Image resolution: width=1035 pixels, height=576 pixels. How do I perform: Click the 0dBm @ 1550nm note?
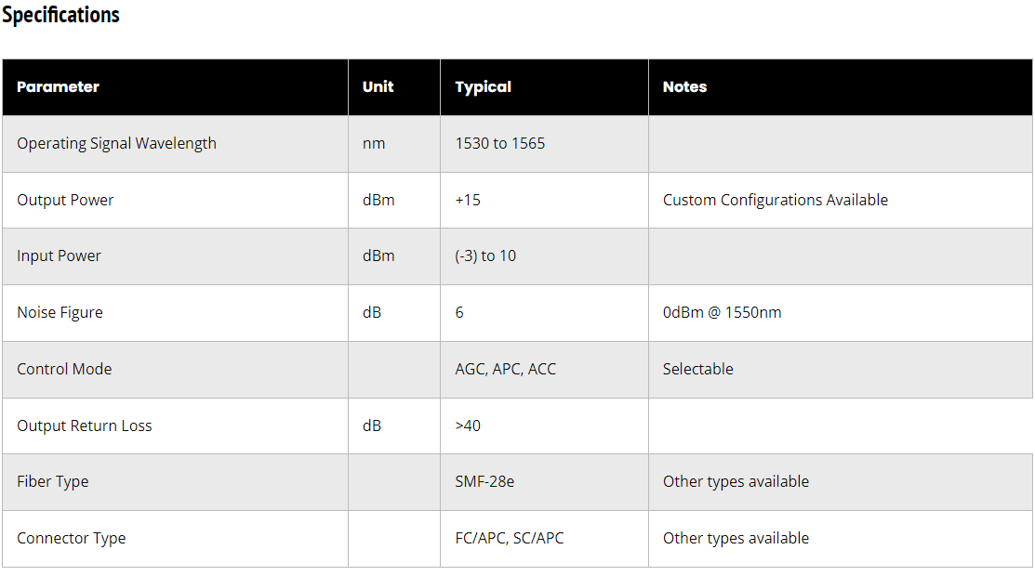[722, 313]
